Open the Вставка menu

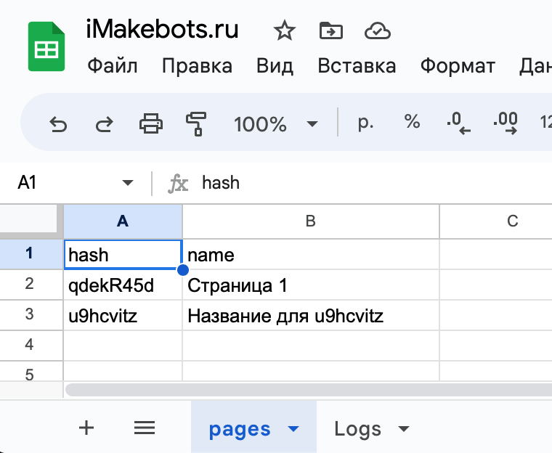357,66
